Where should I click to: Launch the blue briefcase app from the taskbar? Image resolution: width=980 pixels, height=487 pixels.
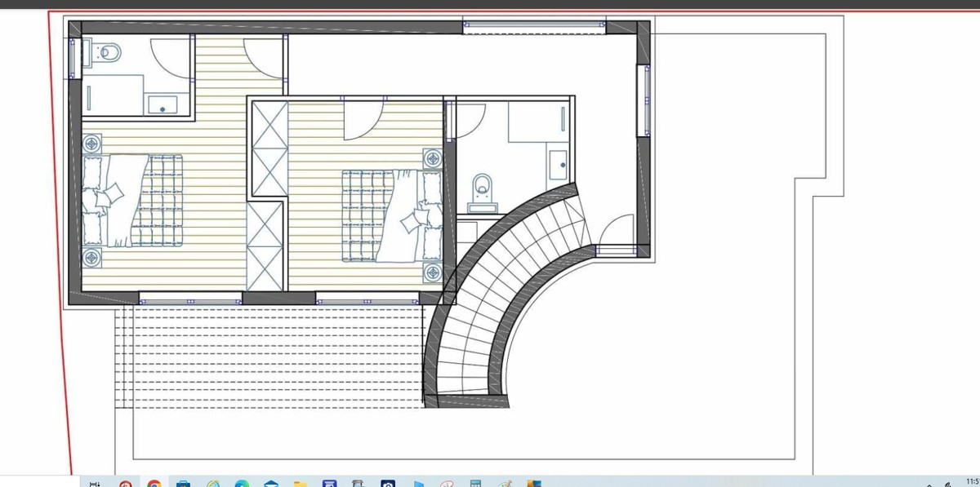(183, 481)
